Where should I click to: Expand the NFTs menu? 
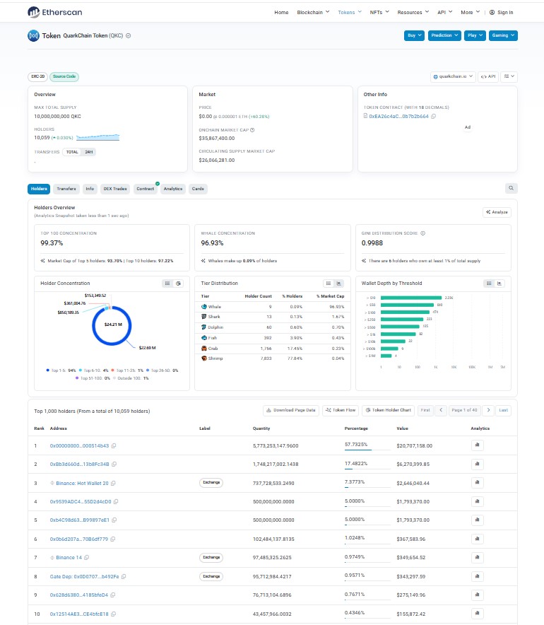(x=379, y=12)
